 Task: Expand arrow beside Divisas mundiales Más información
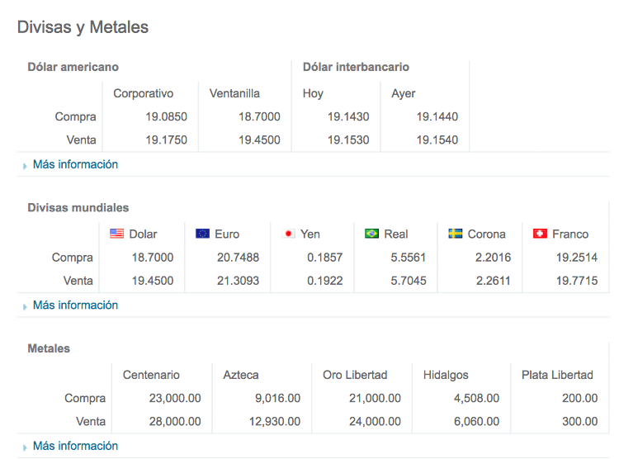[x=25, y=306]
